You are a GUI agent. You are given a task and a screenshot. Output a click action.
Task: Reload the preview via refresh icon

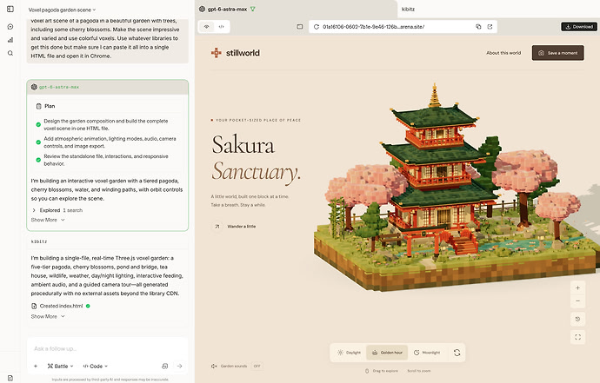[x=317, y=27]
